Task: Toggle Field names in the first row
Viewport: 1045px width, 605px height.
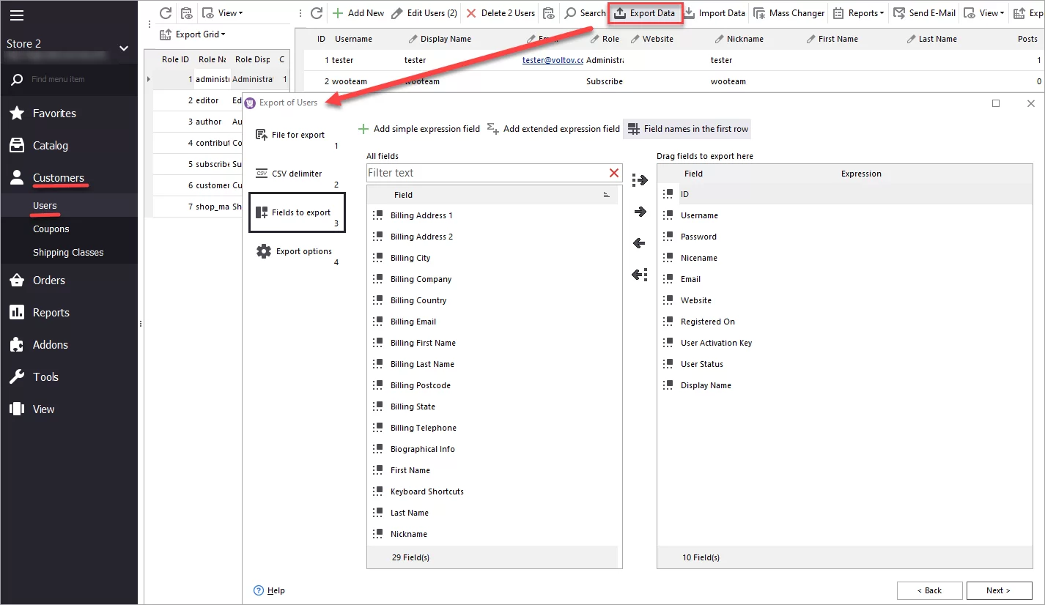Action: pos(687,129)
